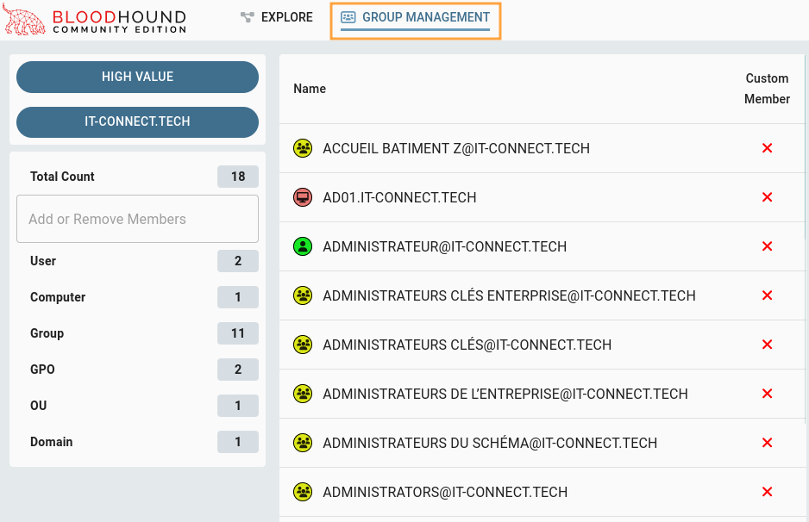Click the red X for ACCUEIL BATIMENT Z
Image resolution: width=809 pixels, height=522 pixels.
767,148
